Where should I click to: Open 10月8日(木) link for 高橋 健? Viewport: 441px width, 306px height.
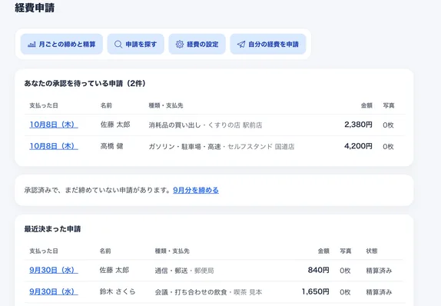pyautogui.click(x=54, y=146)
